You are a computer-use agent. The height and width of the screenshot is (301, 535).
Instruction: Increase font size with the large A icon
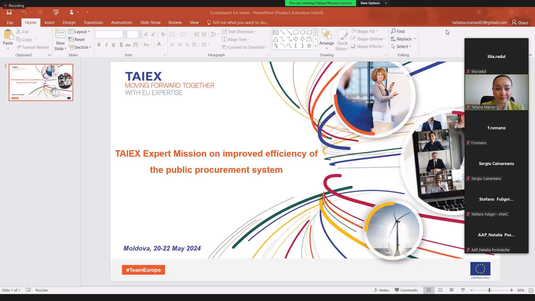(146, 34)
